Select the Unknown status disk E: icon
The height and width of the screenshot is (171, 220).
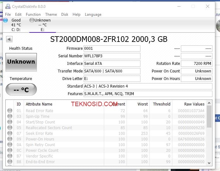[32, 20]
